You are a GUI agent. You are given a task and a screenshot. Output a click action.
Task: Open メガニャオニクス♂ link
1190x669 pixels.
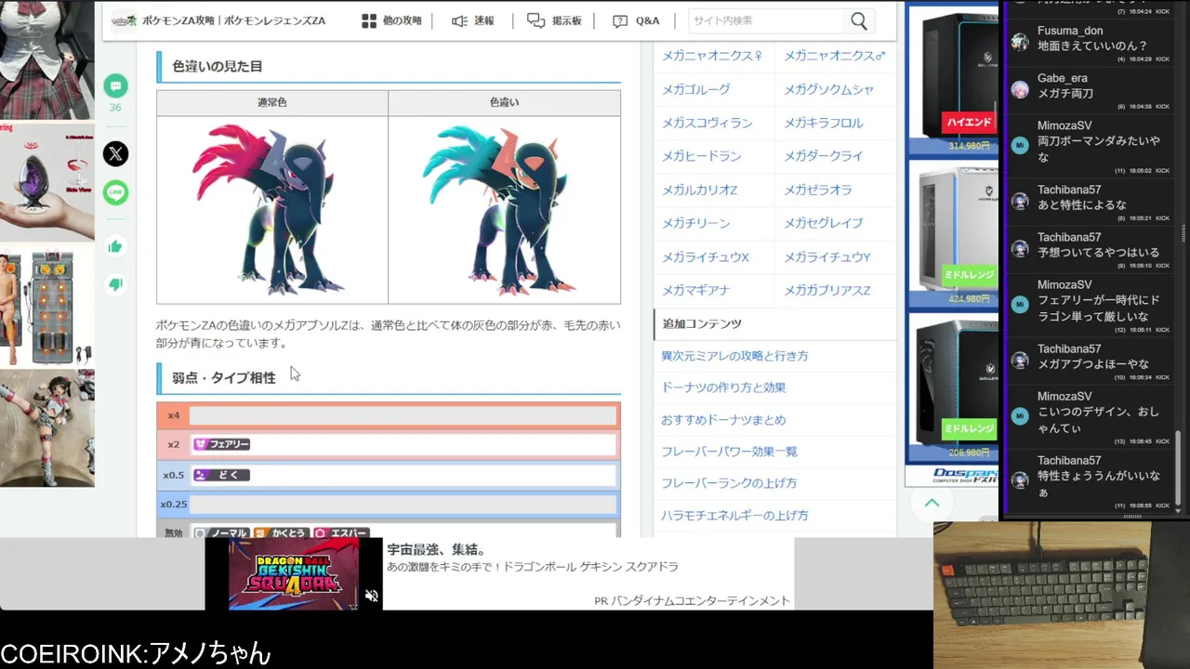point(835,56)
